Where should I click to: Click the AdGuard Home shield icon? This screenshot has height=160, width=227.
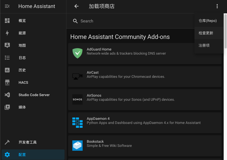coord(77,53)
